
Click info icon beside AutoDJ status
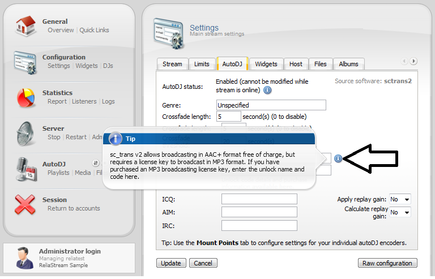tap(267, 91)
